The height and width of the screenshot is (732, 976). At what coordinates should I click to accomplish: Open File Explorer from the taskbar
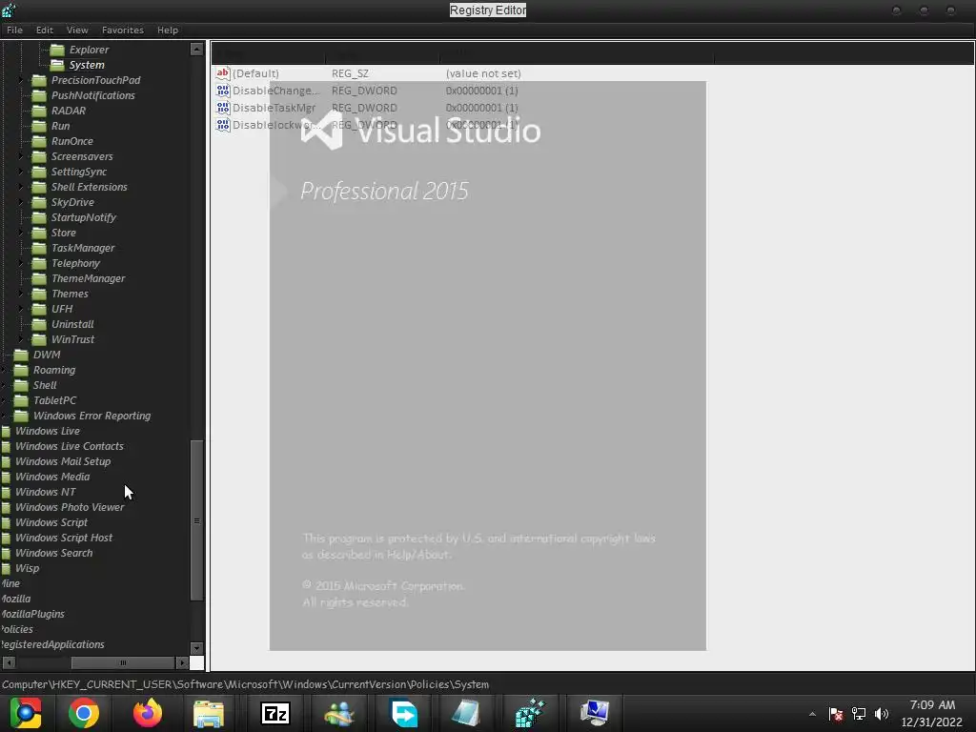click(x=209, y=713)
